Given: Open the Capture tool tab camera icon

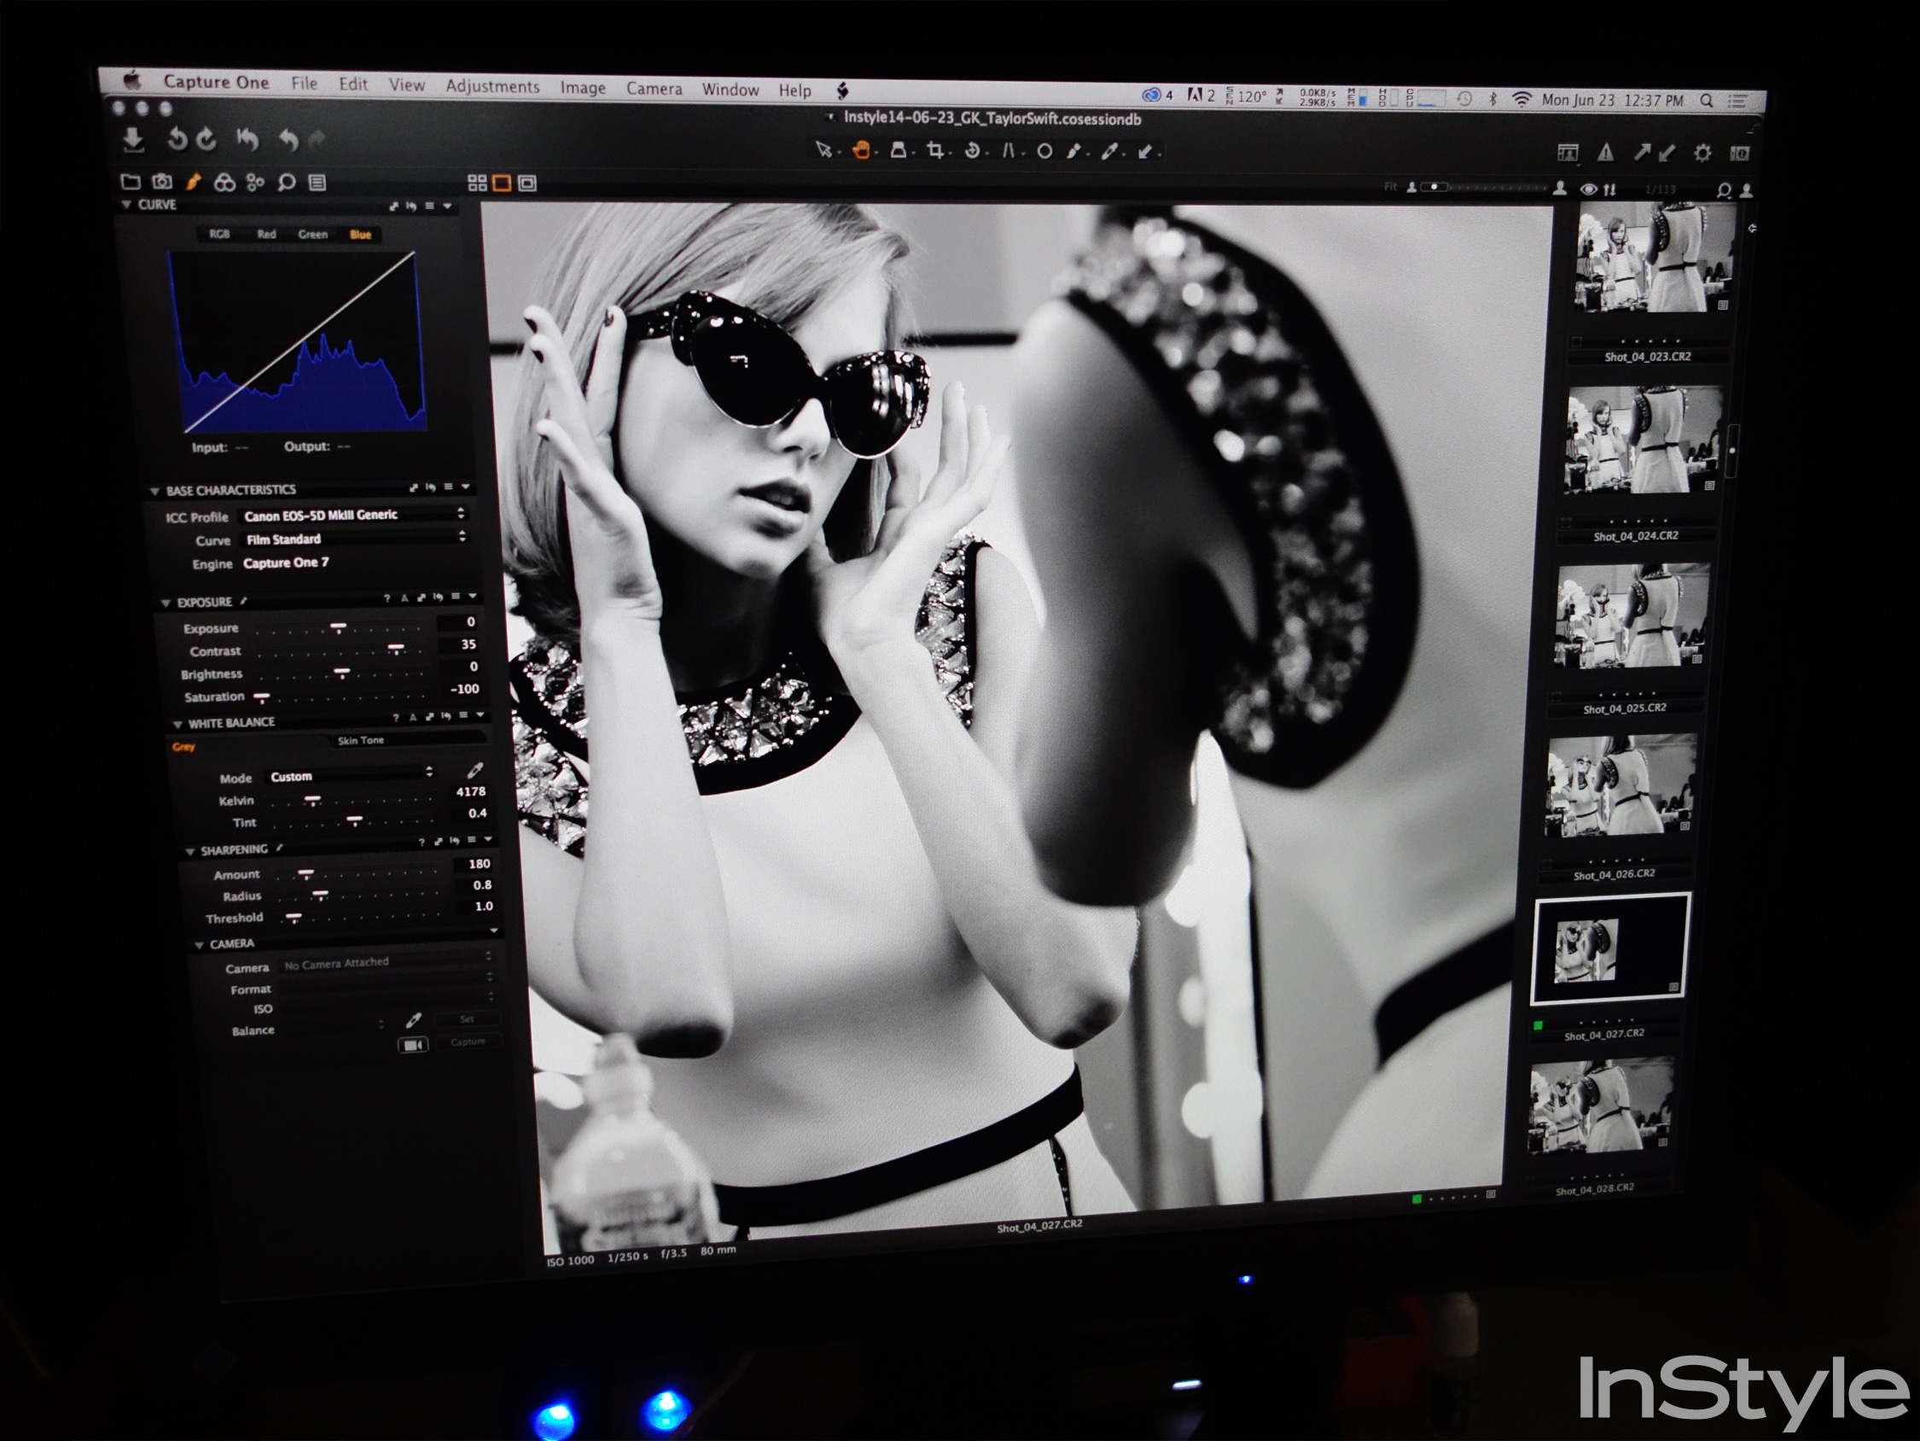Looking at the screenshot, I should click(x=162, y=181).
